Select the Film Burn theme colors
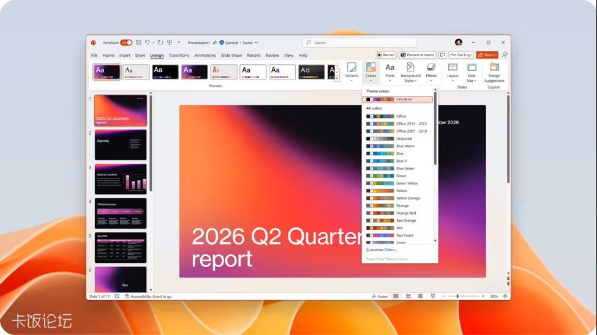The height and width of the screenshot is (335, 597). pos(397,99)
